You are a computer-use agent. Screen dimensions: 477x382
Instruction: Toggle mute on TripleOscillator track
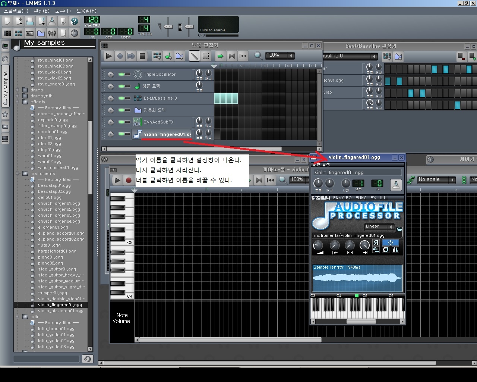121,74
